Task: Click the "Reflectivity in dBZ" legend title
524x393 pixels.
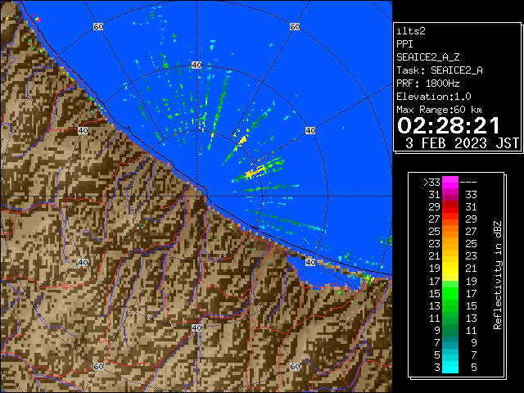Action: pyautogui.click(x=498, y=275)
